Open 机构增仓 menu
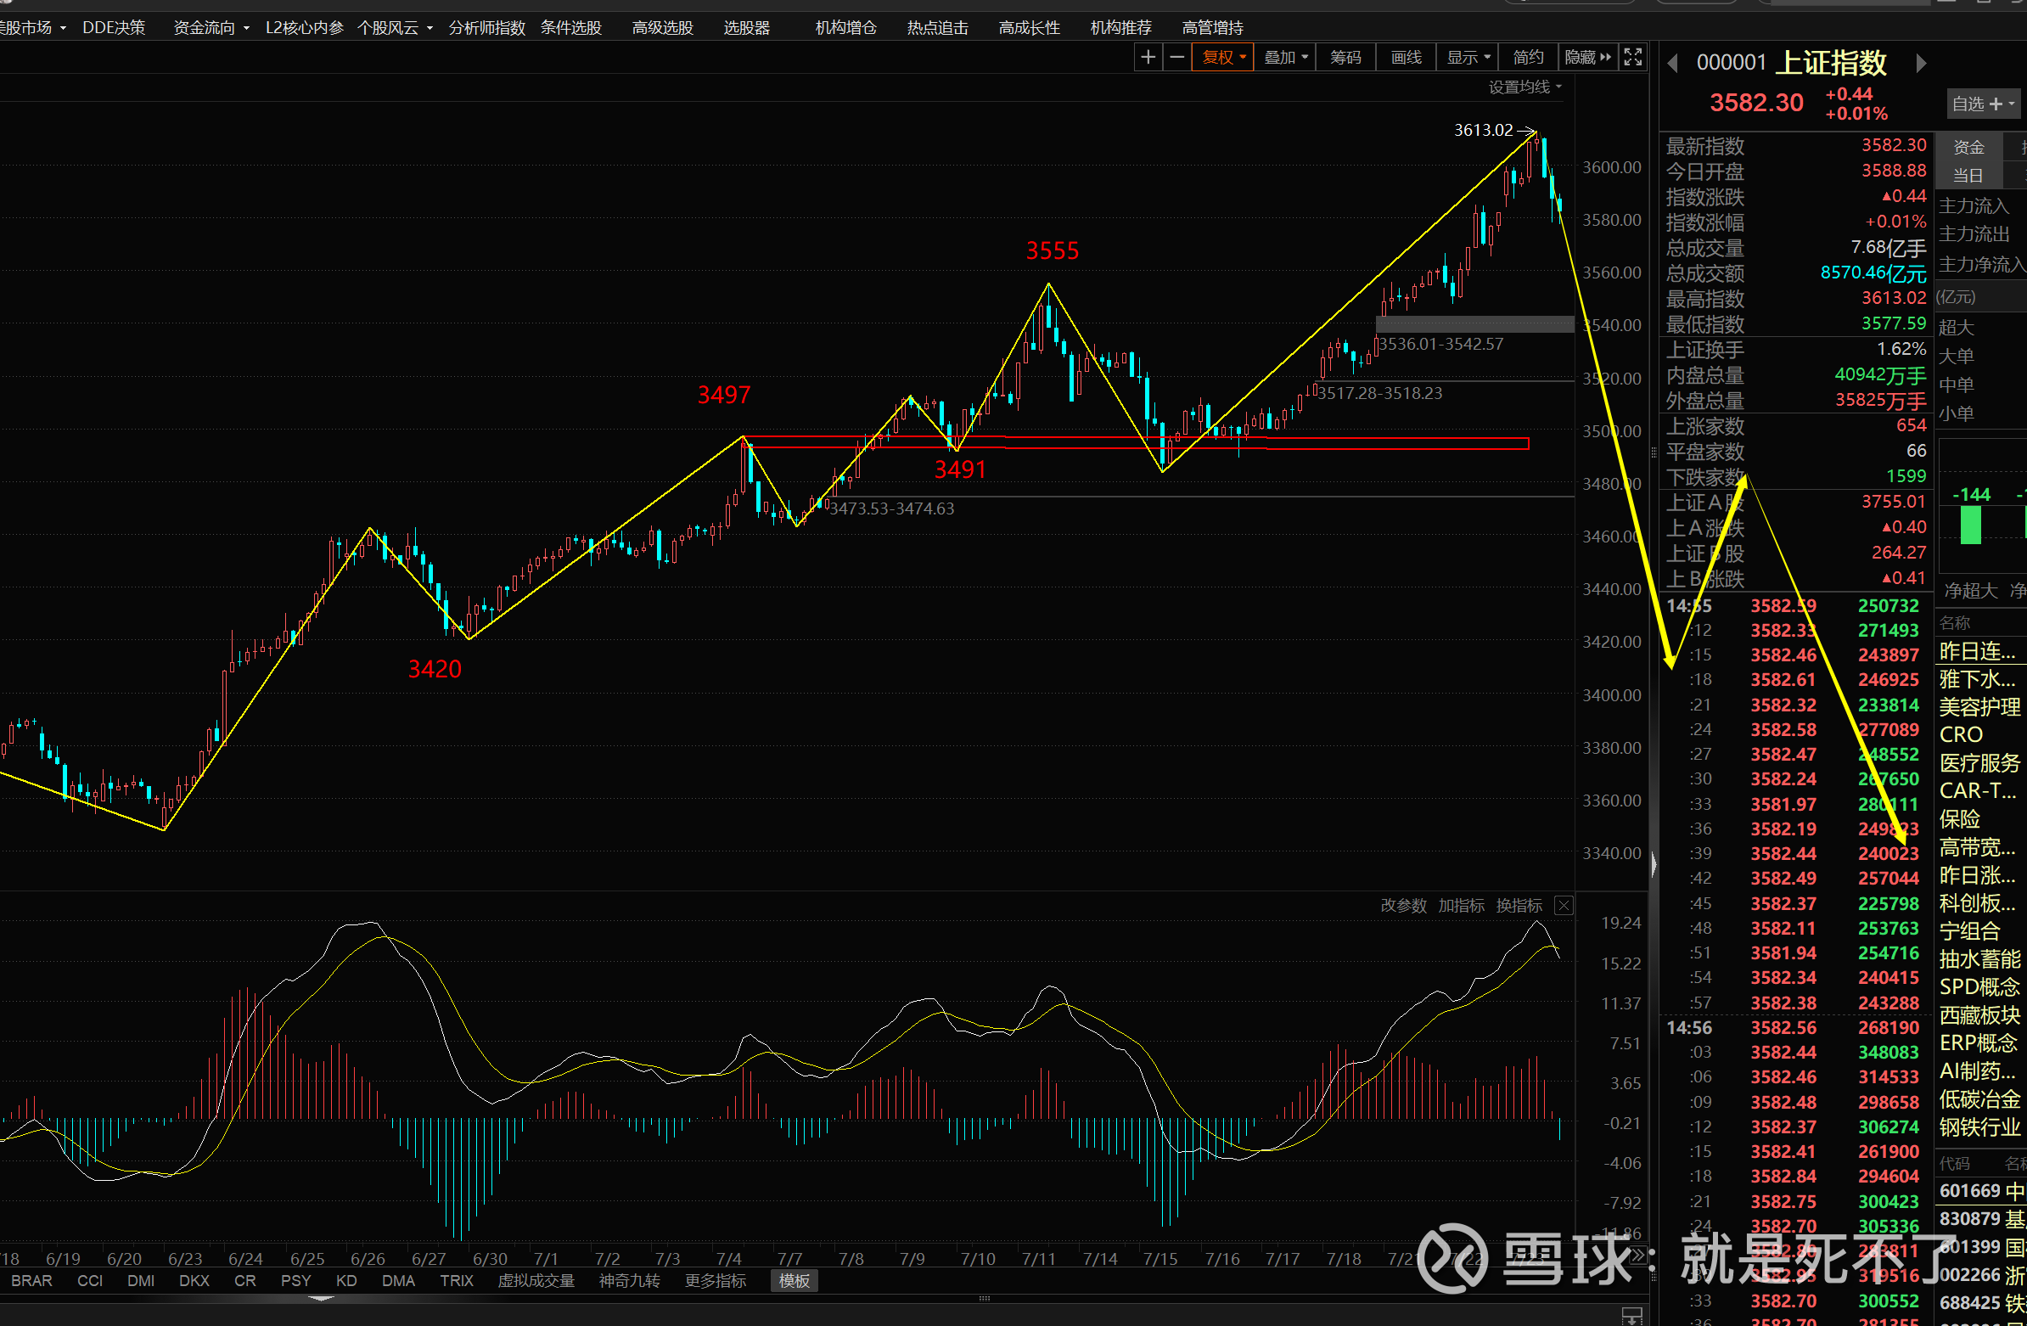This screenshot has width=2027, height=1326. point(845,27)
